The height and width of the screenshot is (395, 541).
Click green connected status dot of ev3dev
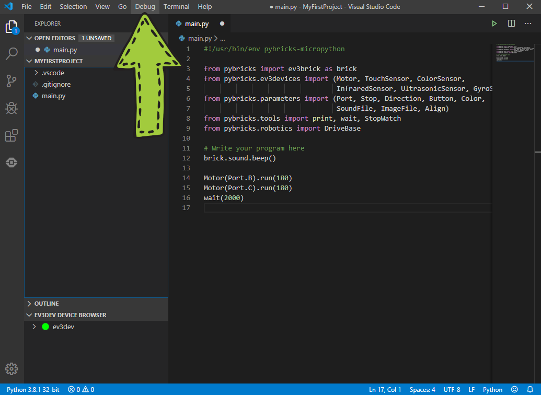point(45,327)
